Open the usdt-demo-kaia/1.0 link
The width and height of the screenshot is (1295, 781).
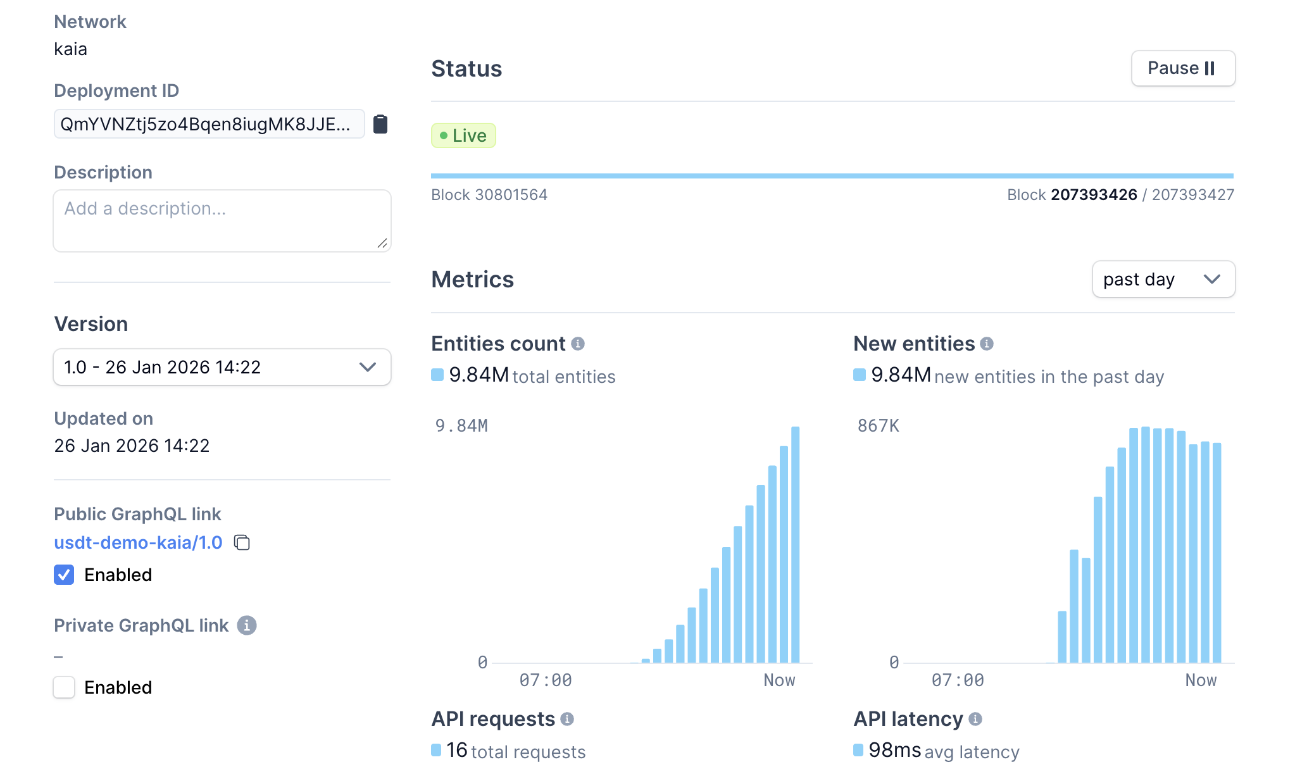[138, 542]
